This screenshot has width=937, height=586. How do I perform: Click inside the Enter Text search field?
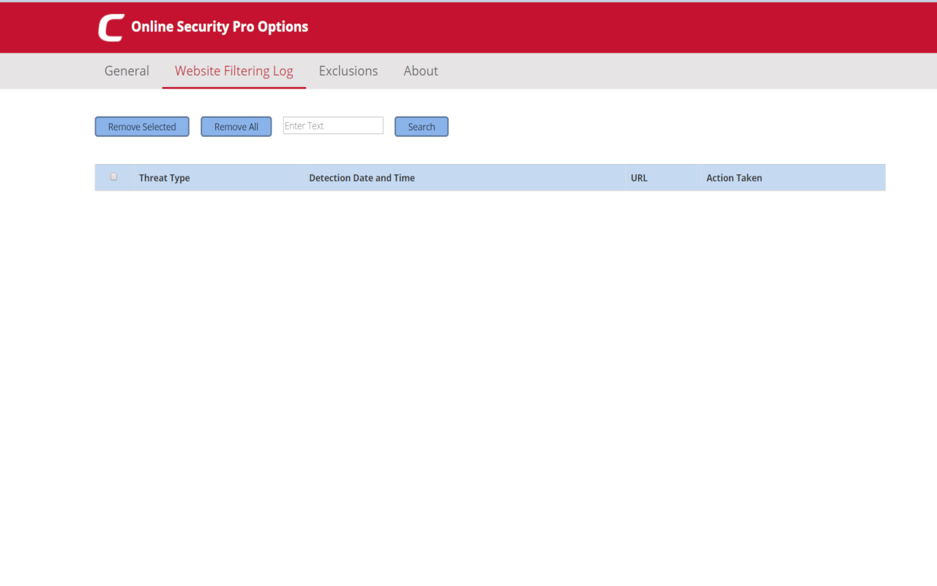[x=332, y=125]
